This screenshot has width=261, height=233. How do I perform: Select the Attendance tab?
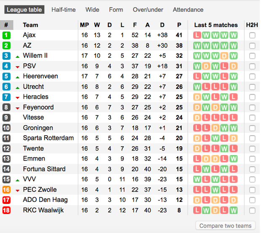tap(188, 10)
